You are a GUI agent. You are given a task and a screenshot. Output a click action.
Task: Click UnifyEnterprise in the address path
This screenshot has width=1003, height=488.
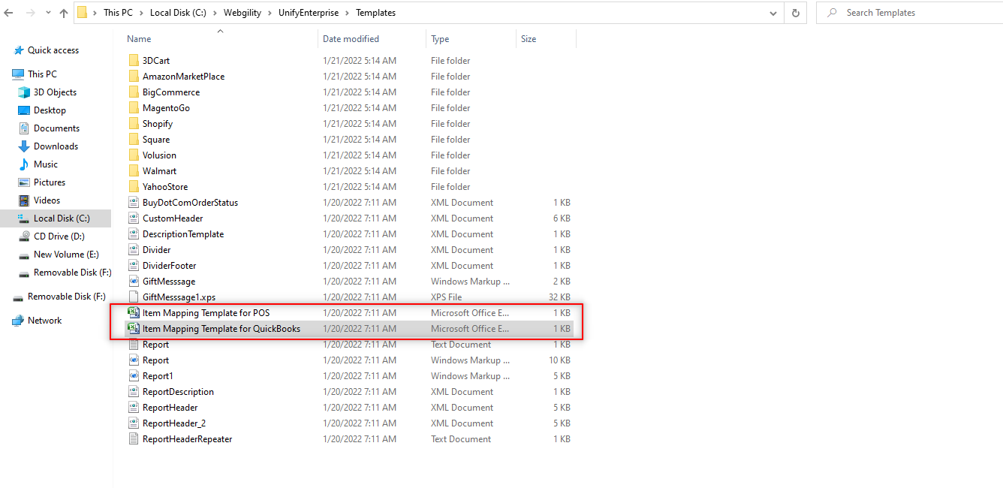coord(309,13)
